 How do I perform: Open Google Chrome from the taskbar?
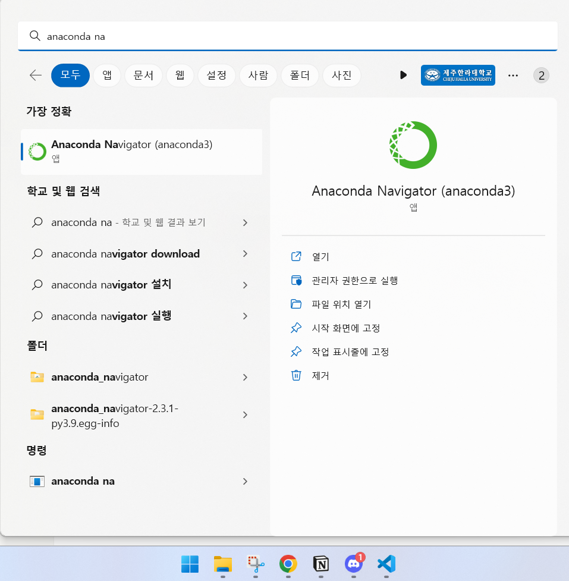(288, 563)
